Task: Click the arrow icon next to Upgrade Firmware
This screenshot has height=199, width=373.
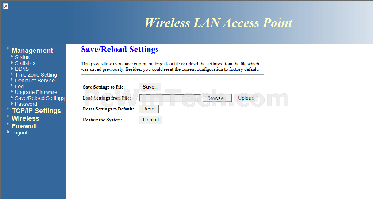Action: [12, 91]
